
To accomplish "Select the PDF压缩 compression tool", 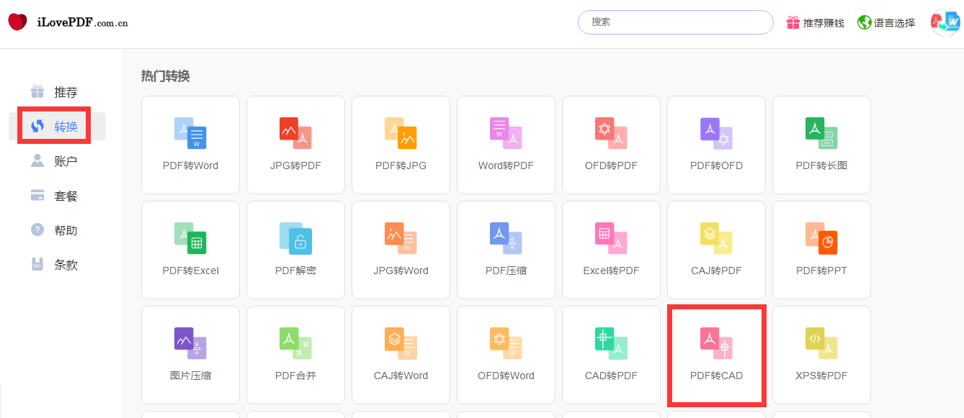I will pos(506,250).
